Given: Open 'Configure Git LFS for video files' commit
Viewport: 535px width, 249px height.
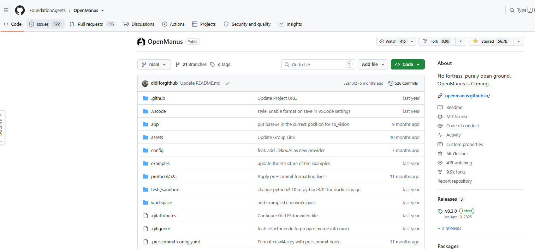Looking at the screenshot, I should pos(289,215).
